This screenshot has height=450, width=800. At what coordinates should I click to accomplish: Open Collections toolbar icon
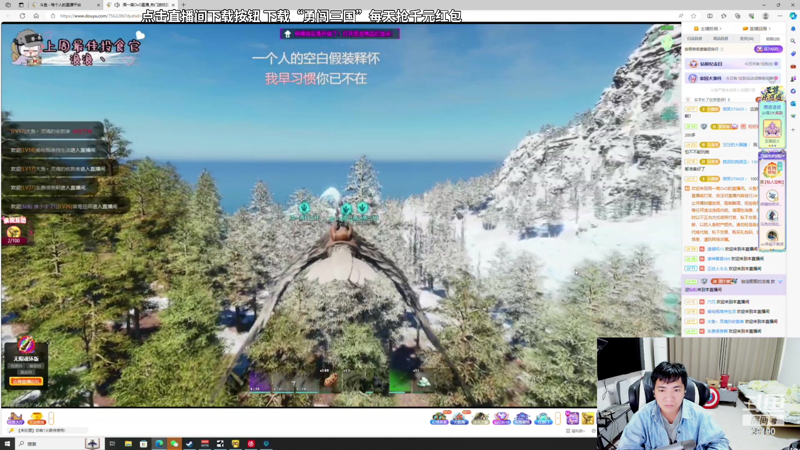tap(737, 16)
